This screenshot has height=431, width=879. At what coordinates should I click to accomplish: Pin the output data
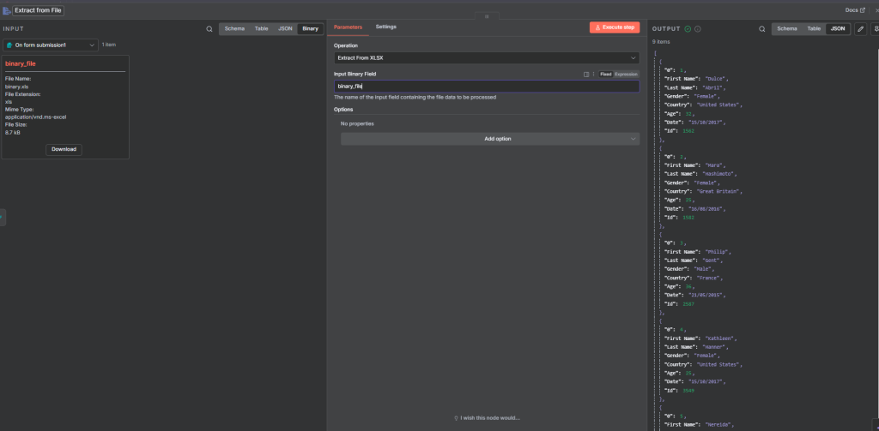point(876,28)
